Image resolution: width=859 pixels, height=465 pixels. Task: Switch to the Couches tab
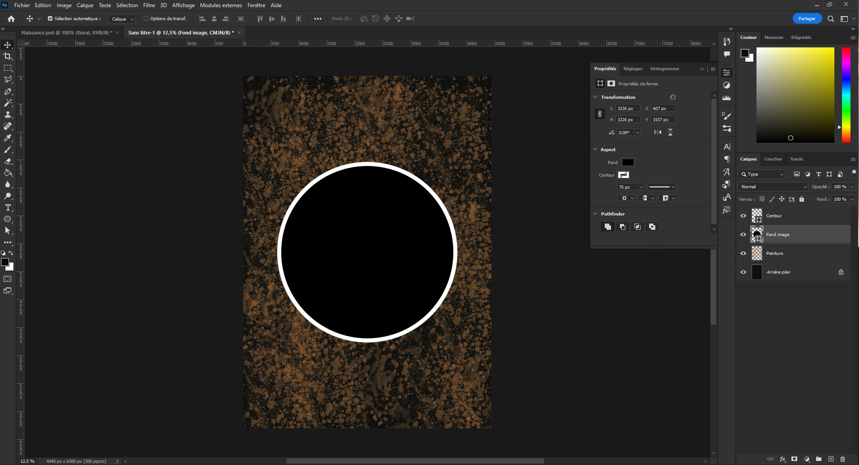pyautogui.click(x=773, y=159)
